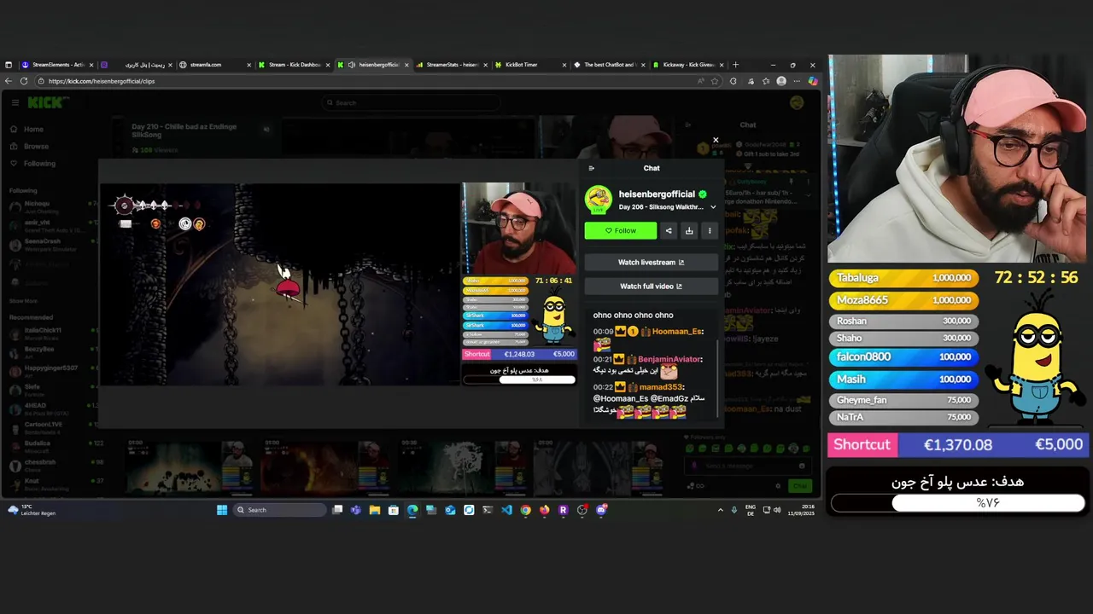
Task: Open Terminal in taskbar
Action: click(x=488, y=510)
